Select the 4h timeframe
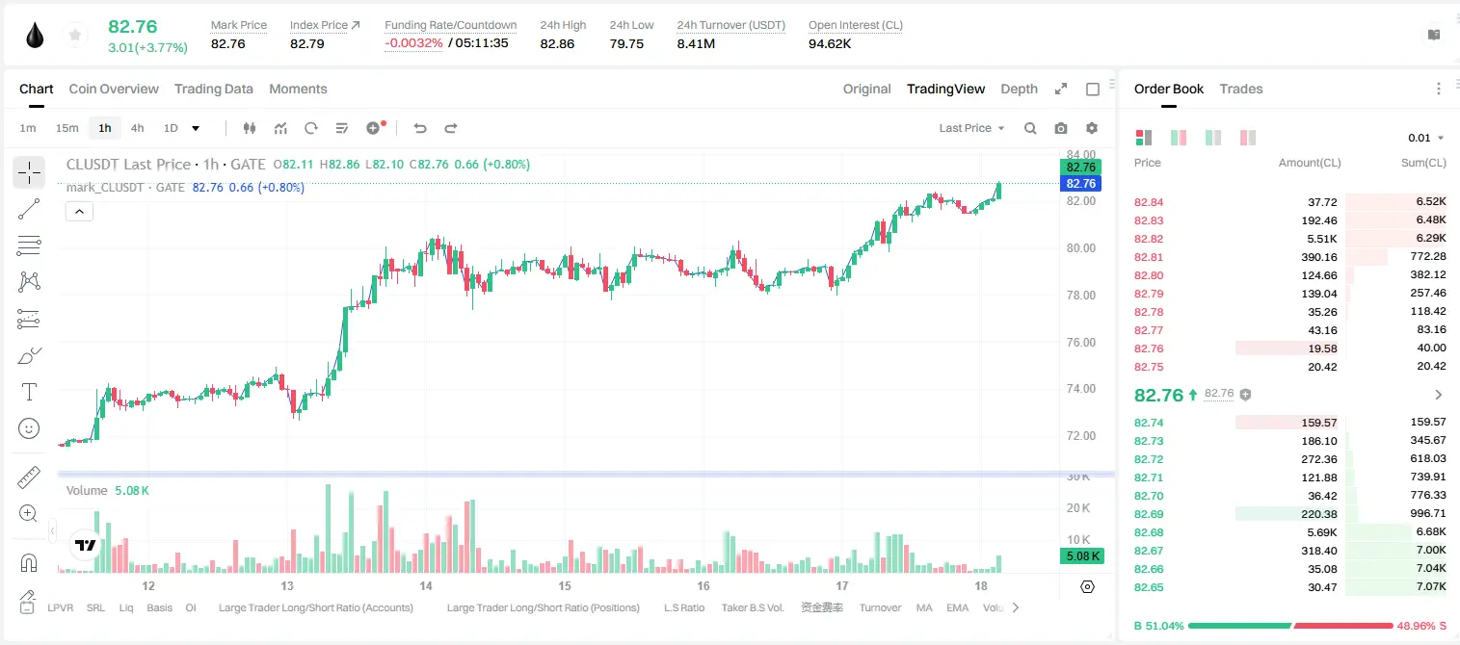 click(137, 128)
